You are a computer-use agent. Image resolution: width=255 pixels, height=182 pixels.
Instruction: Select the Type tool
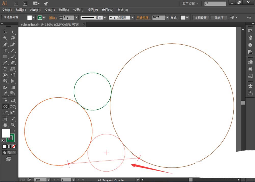click(5, 50)
